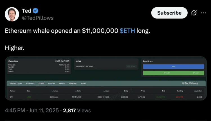
Task: Click the Subscribe button
Action: click(169, 13)
